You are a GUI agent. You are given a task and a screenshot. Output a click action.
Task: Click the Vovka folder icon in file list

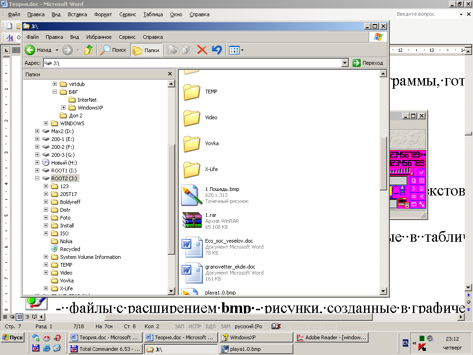coord(192,143)
